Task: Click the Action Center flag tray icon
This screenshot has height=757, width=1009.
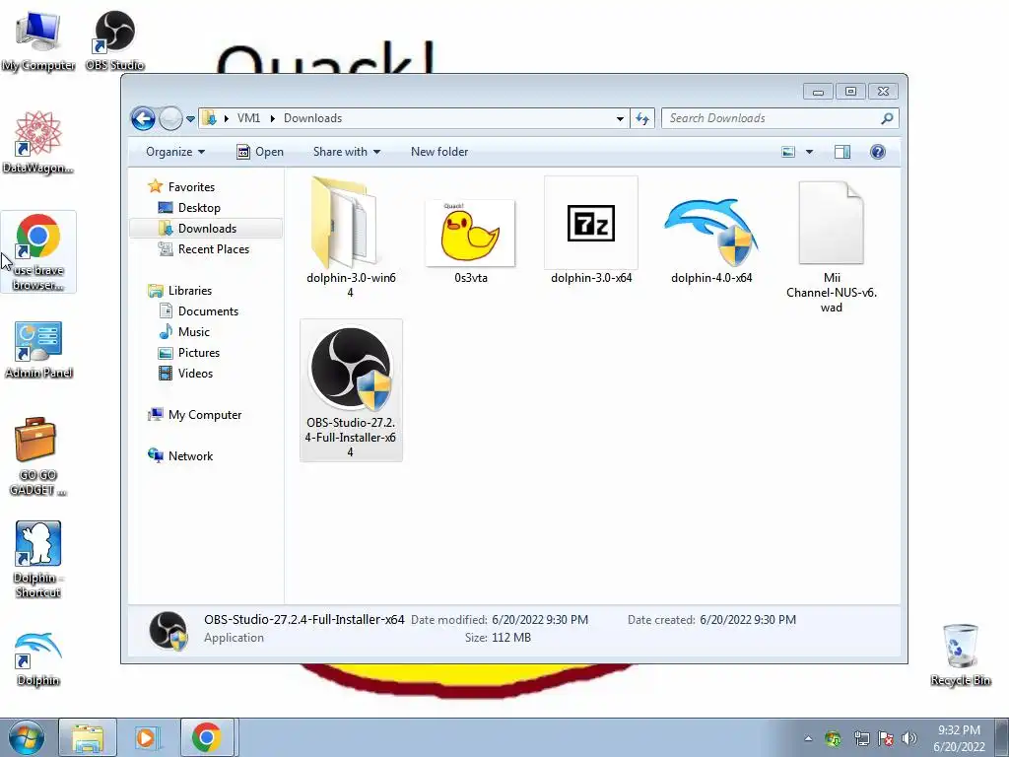Action: [886, 738]
